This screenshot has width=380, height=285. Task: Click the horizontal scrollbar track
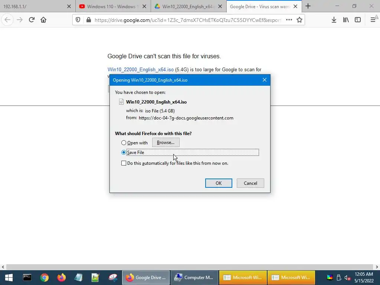click(190, 267)
